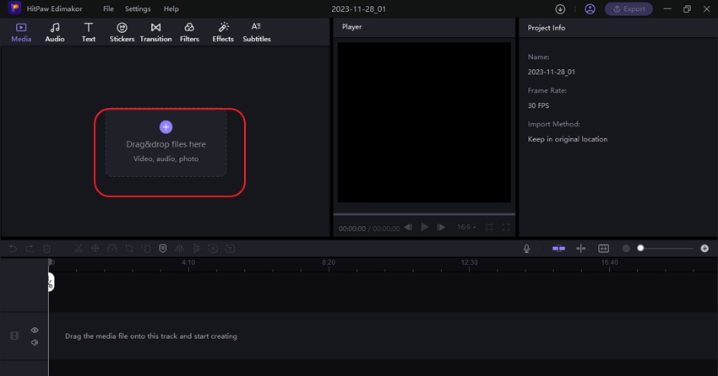Click the Export button

(x=628, y=9)
